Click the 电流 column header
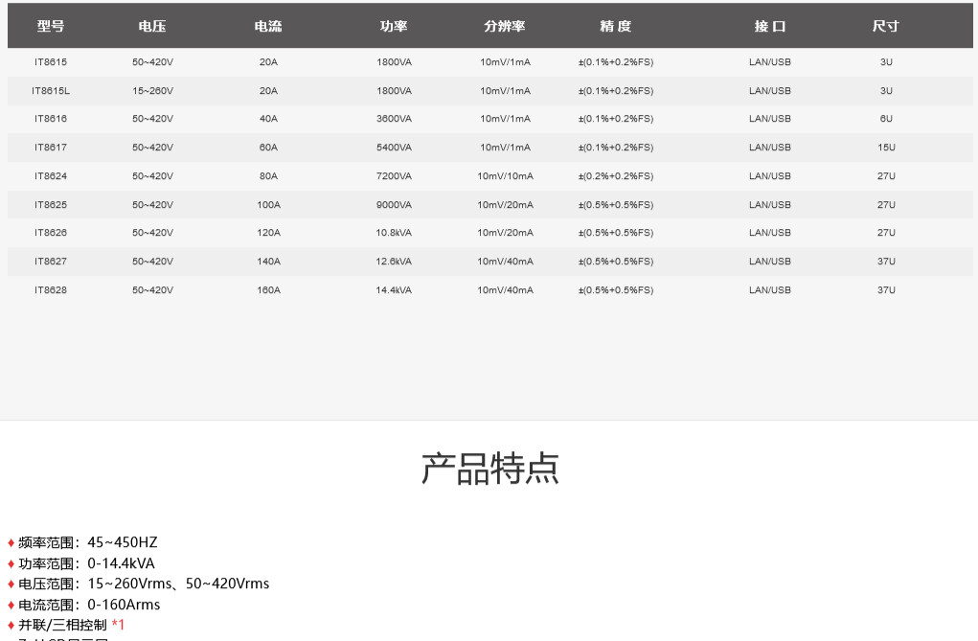This screenshot has width=978, height=641. point(268,27)
